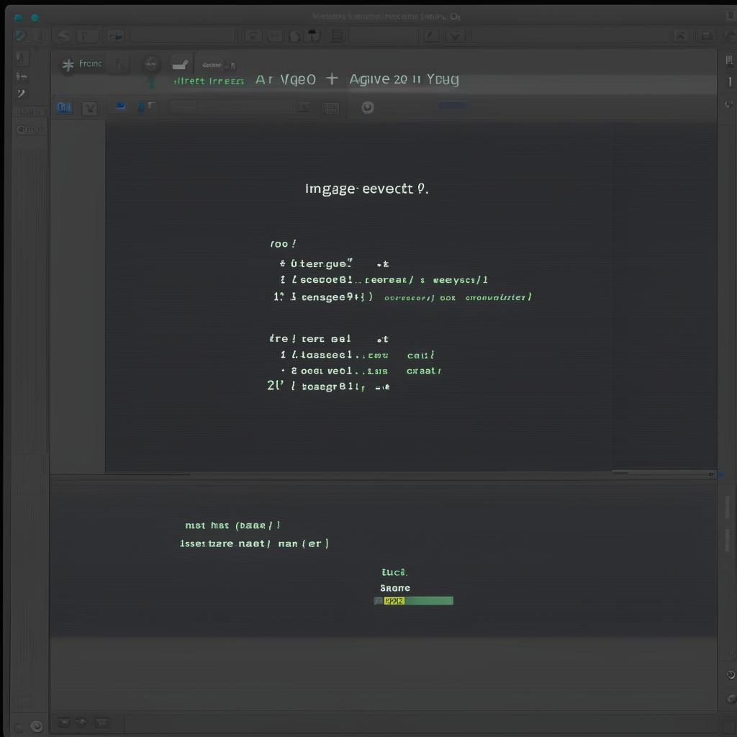Click the mıst hıss line in lower panel
Viewport: 737px width, 737px height.
(232, 525)
